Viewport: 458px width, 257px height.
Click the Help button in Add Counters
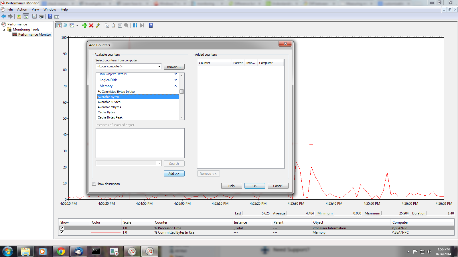(232, 186)
